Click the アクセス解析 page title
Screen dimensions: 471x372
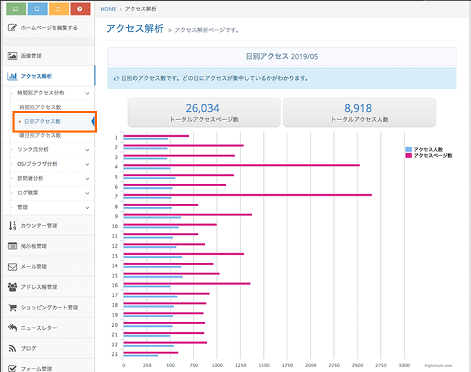tap(135, 28)
